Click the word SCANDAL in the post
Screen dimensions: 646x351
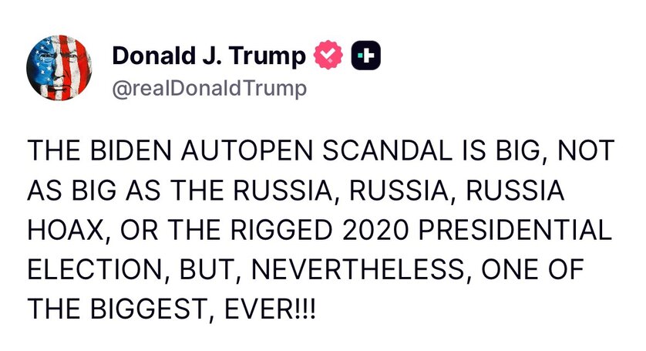pos(387,150)
